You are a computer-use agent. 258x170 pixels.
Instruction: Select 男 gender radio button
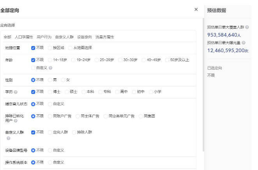tap(50, 80)
